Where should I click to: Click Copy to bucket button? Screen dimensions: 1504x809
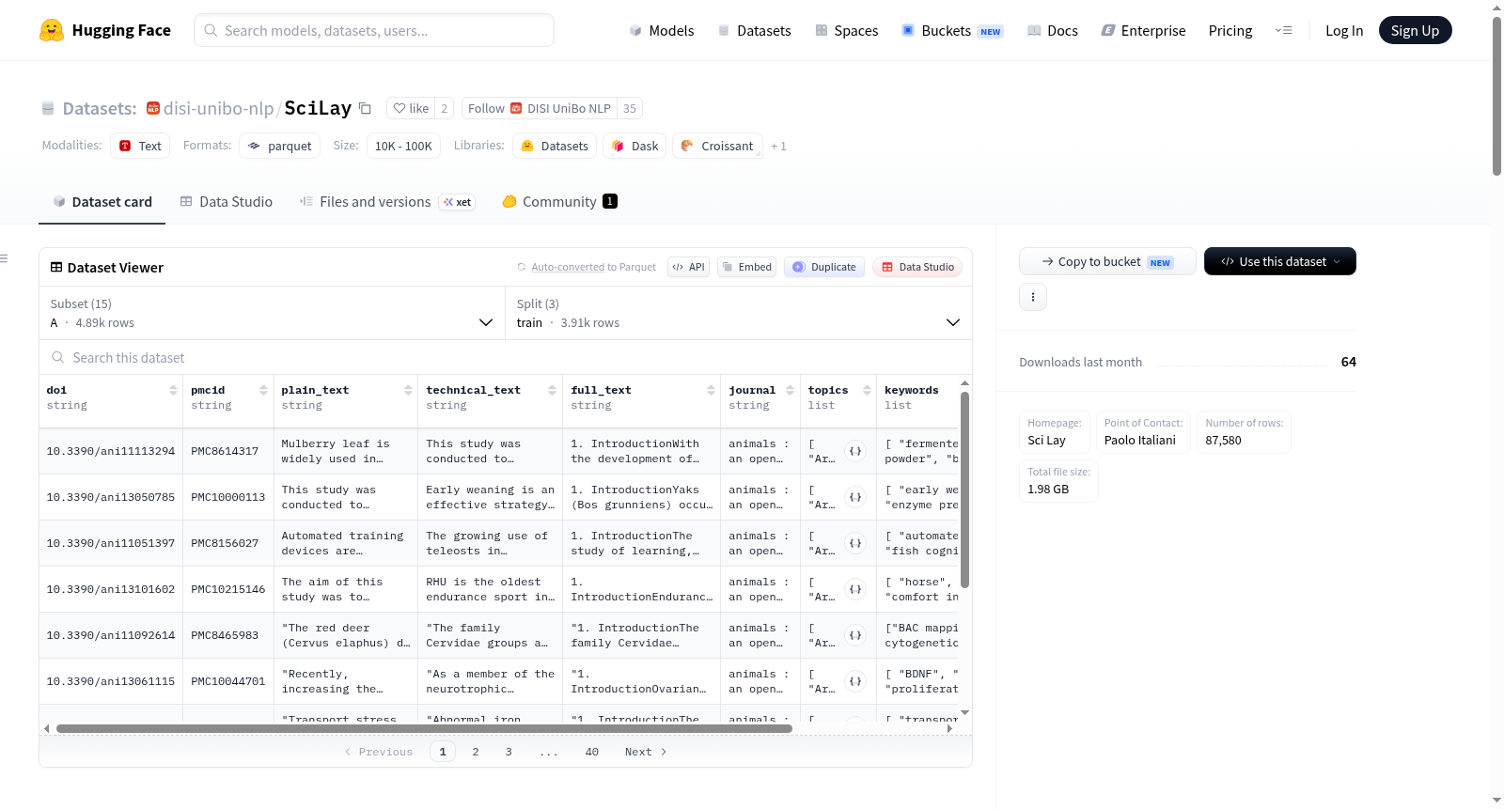point(1107,261)
